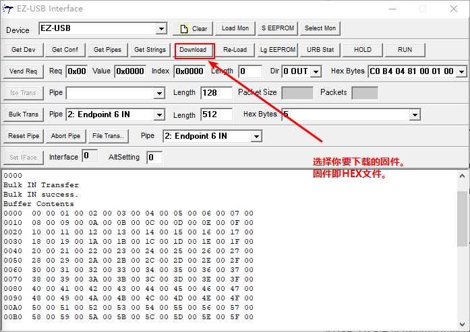The width and height of the screenshot is (470, 332).
Task: Click the 00B0 offset row in buffer dump
Action: click(129, 317)
